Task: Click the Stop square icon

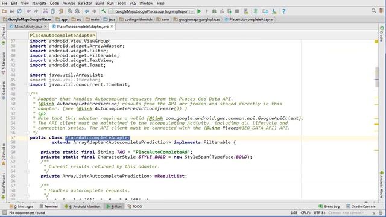Action: point(237,11)
